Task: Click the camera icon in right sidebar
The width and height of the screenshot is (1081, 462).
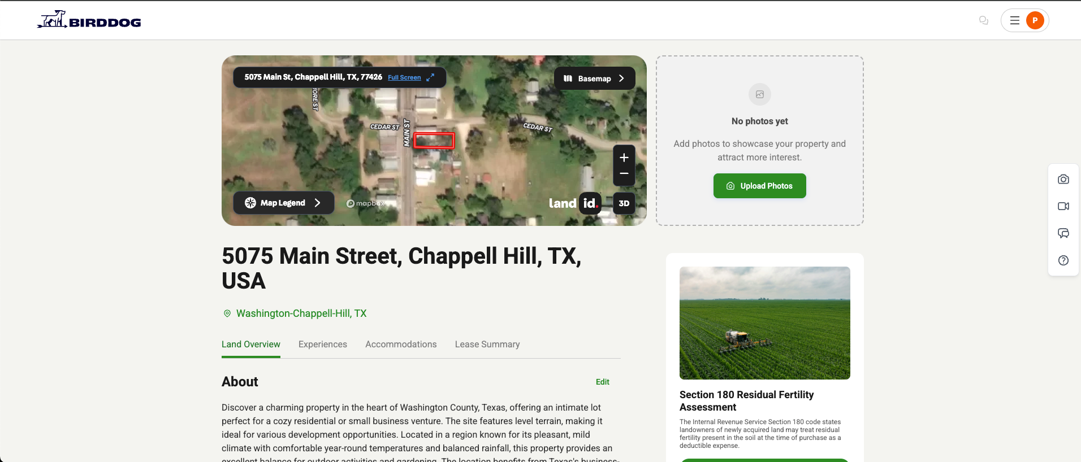Action: [x=1063, y=179]
